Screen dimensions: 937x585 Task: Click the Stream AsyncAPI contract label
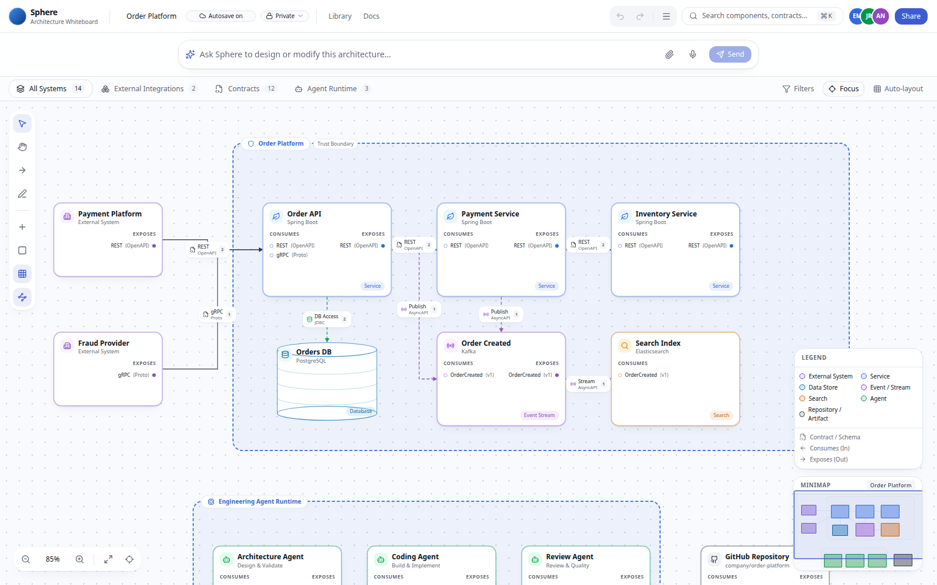coord(587,384)
